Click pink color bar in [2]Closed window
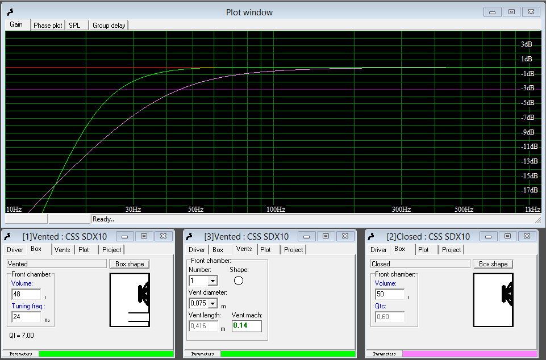Image resolution: width=546 pixels, height=360 pixels. (x=470, y=354)
